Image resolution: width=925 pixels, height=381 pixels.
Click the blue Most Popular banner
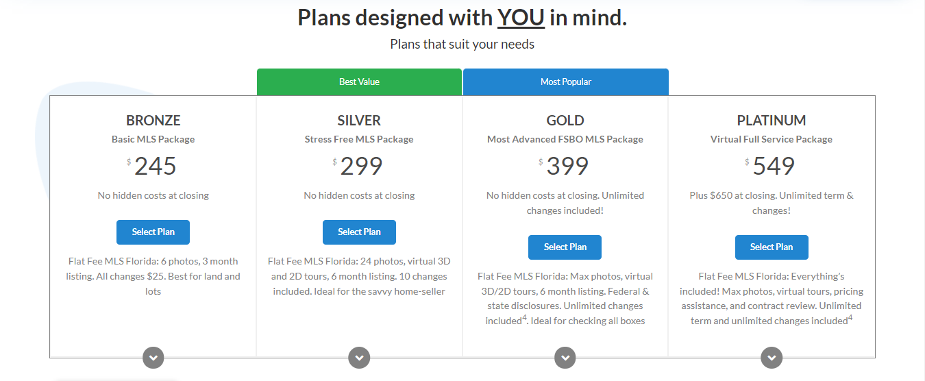(x=565, y=82)
